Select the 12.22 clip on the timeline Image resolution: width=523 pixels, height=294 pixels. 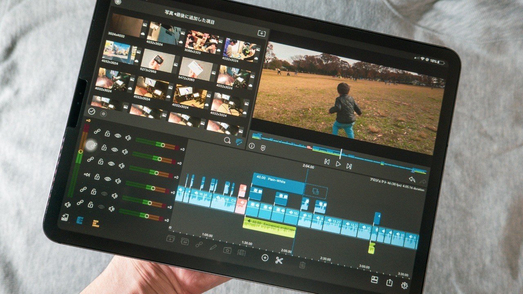click(350, 228)
